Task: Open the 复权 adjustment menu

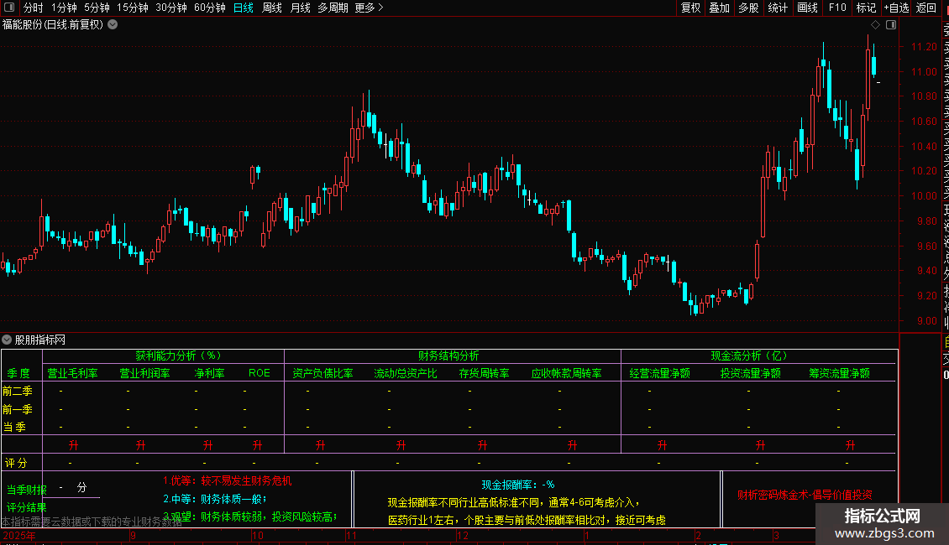Action: click(690, 8)
